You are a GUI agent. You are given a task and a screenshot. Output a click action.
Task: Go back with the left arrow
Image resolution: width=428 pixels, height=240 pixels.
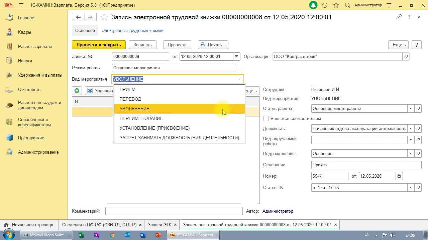click(x=78, y=17)
